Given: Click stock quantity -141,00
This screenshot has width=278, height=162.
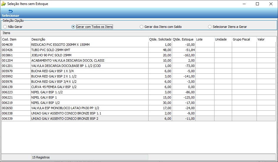Looking at the screenshot, I should tap(189, 76).
